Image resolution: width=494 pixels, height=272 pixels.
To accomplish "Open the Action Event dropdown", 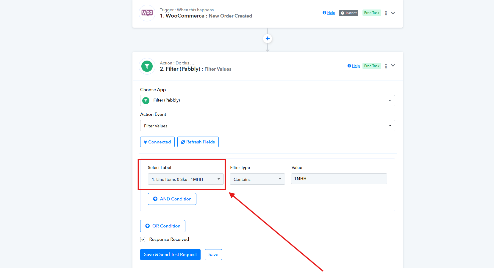I will pos(267,126).
